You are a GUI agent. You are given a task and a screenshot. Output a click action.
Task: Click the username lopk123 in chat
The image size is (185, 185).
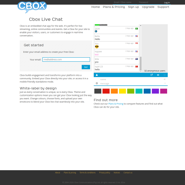point(99,67)
